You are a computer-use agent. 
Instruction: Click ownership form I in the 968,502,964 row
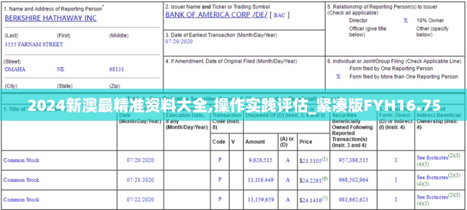click(396, 180)
